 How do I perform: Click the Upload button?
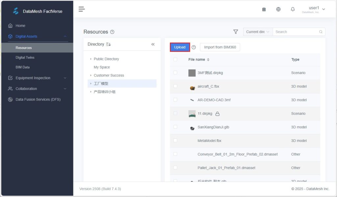click(180, 47)
